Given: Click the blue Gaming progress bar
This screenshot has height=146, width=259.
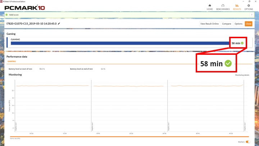Looking at the screenshot, I should (x=120, y=43).
